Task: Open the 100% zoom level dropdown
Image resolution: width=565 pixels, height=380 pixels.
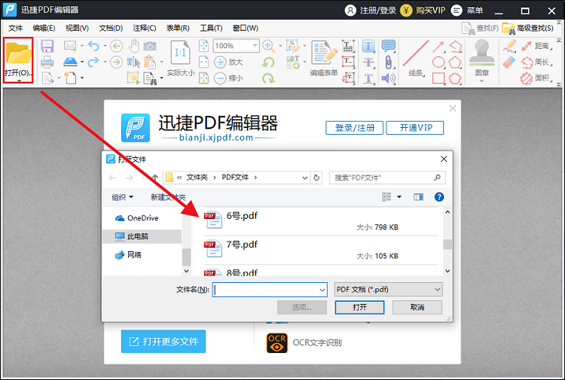Action: click(x=255, y=46)
